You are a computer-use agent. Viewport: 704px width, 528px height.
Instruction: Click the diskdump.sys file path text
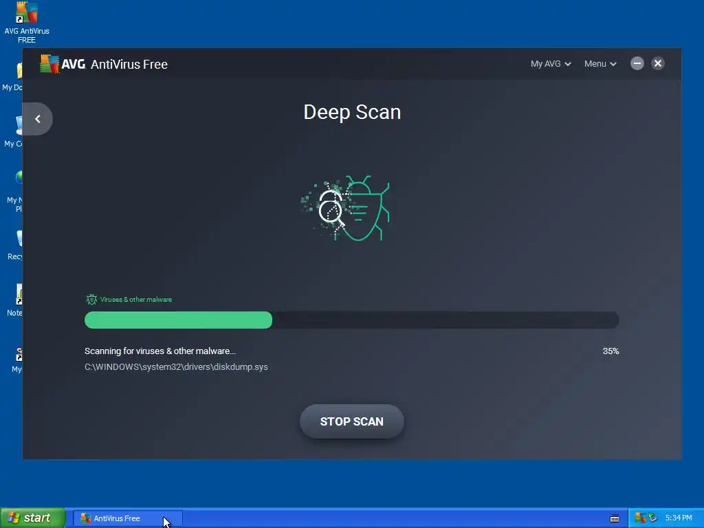pyautogui.click(x=176, y=367)
